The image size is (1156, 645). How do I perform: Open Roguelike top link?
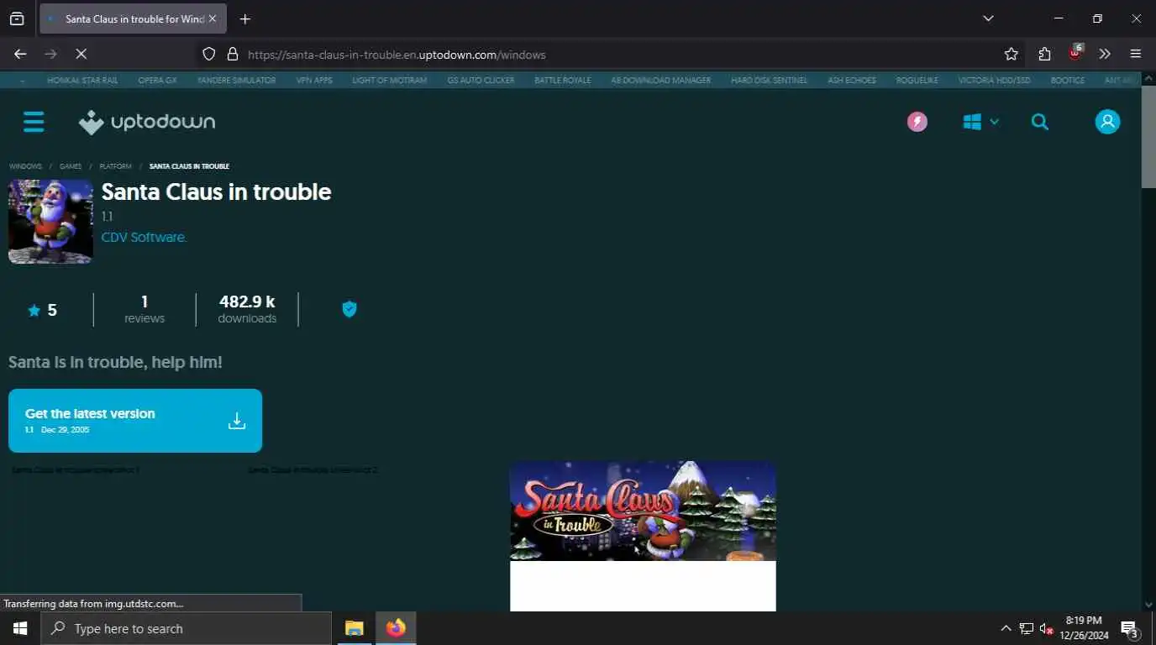tap(917, 81)
